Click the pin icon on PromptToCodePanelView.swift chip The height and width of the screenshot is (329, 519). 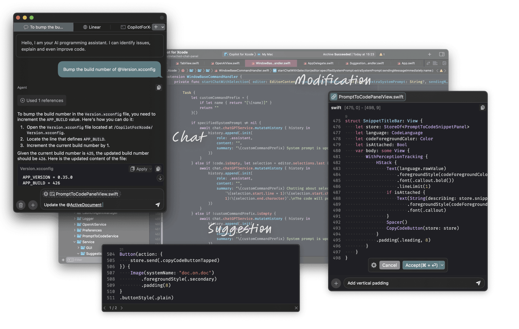pyautogui.click(x=46, y=194)
